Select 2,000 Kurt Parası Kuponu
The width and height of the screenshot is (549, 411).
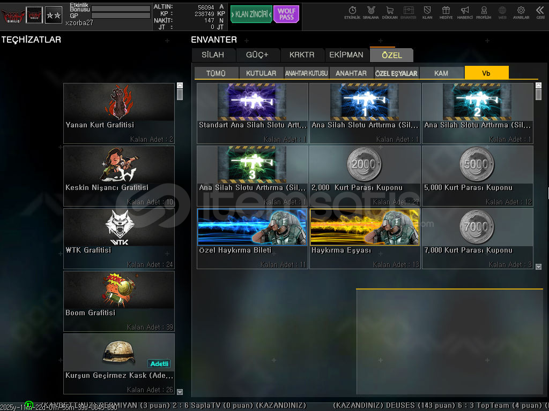coord(365,176)
